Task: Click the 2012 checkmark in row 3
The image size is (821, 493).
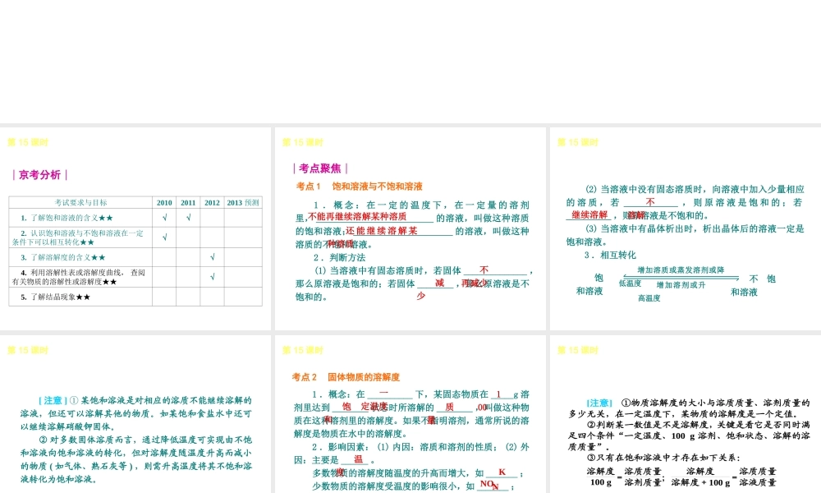Action: (x=212, y=257)
